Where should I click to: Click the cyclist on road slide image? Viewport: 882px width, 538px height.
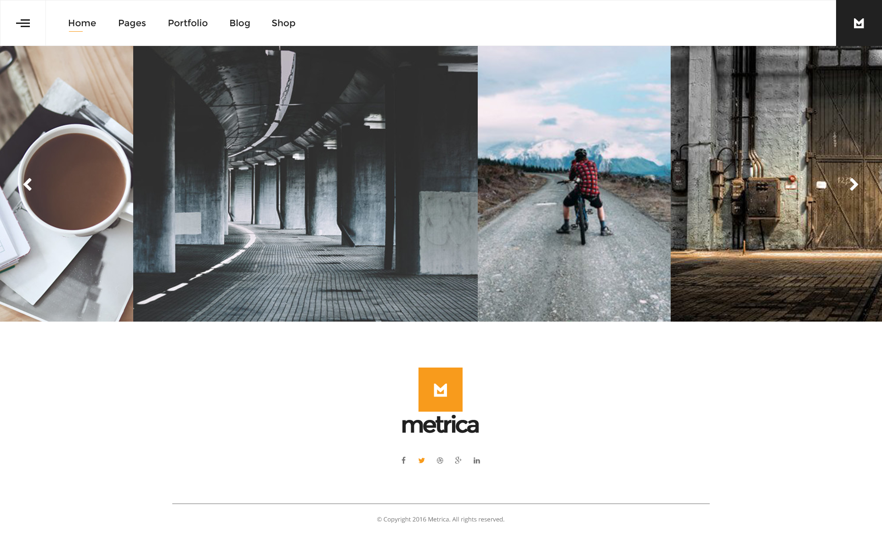click(x=574, y=184)
